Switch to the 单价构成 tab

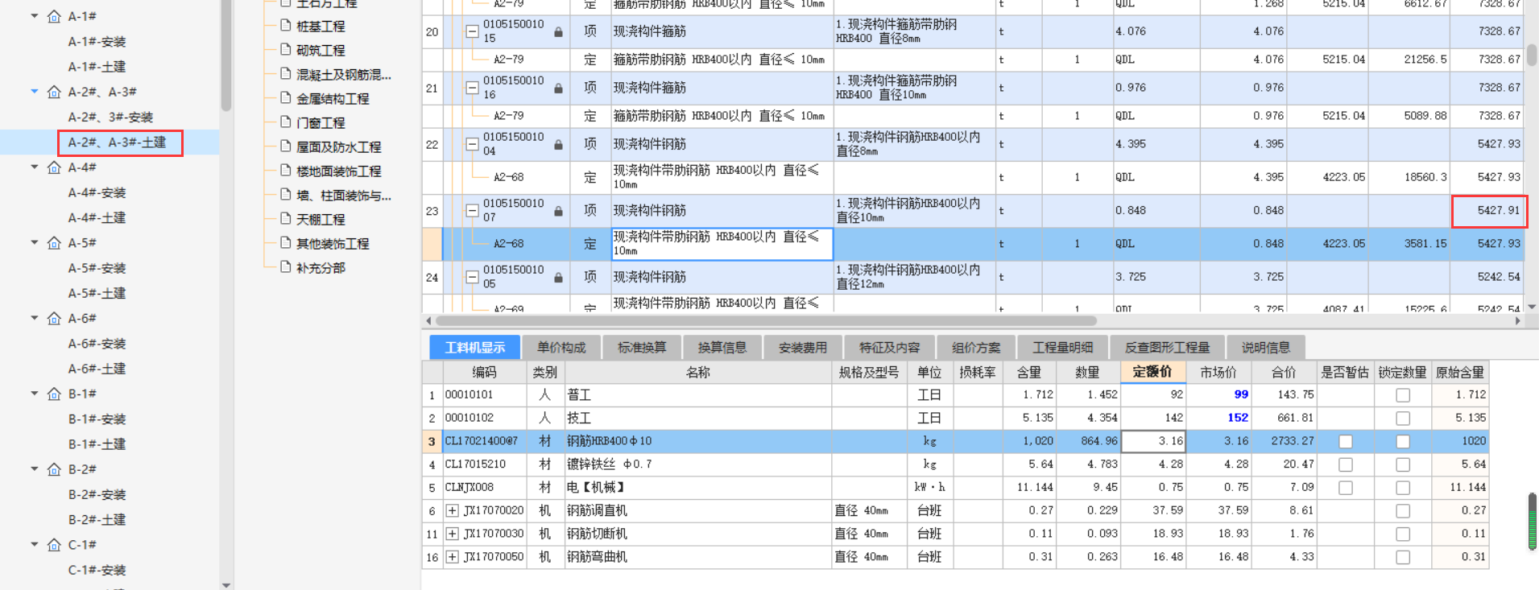(561, 347)
